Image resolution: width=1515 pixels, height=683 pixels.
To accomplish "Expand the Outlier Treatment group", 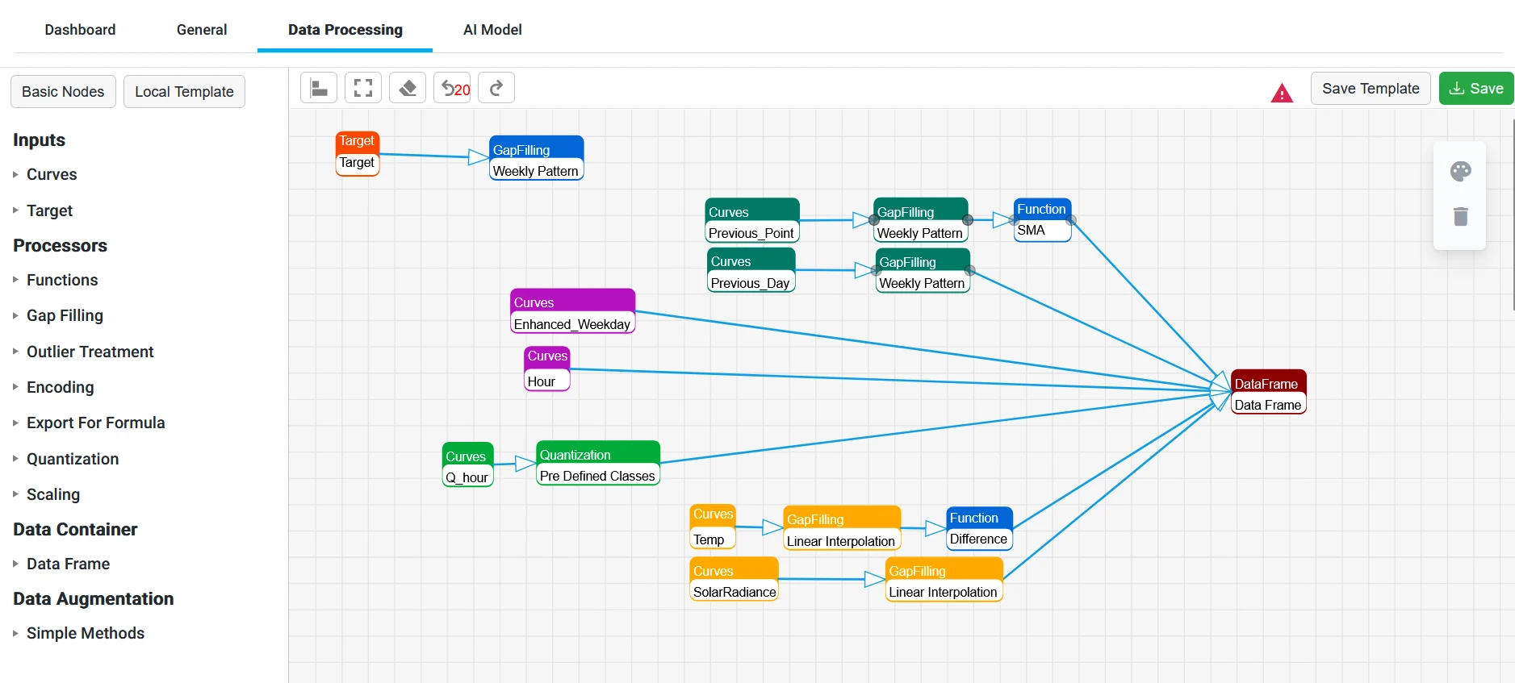I will click(x=90, y=352).
